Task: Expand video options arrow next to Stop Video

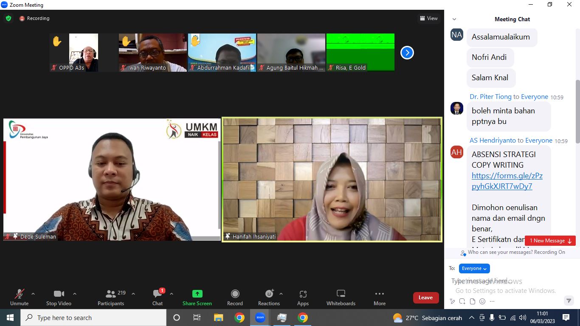Action: [x=75, y=294]
